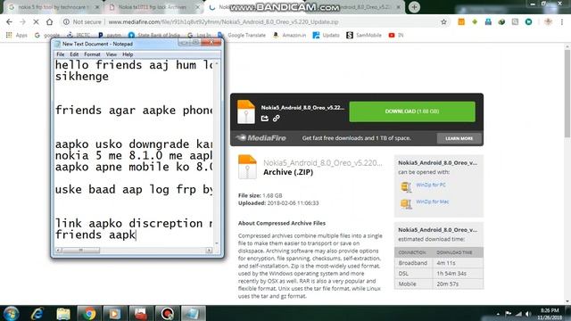Open Google Translate bookmark
This screenshot has width=571, height=321.
point(242,35)
